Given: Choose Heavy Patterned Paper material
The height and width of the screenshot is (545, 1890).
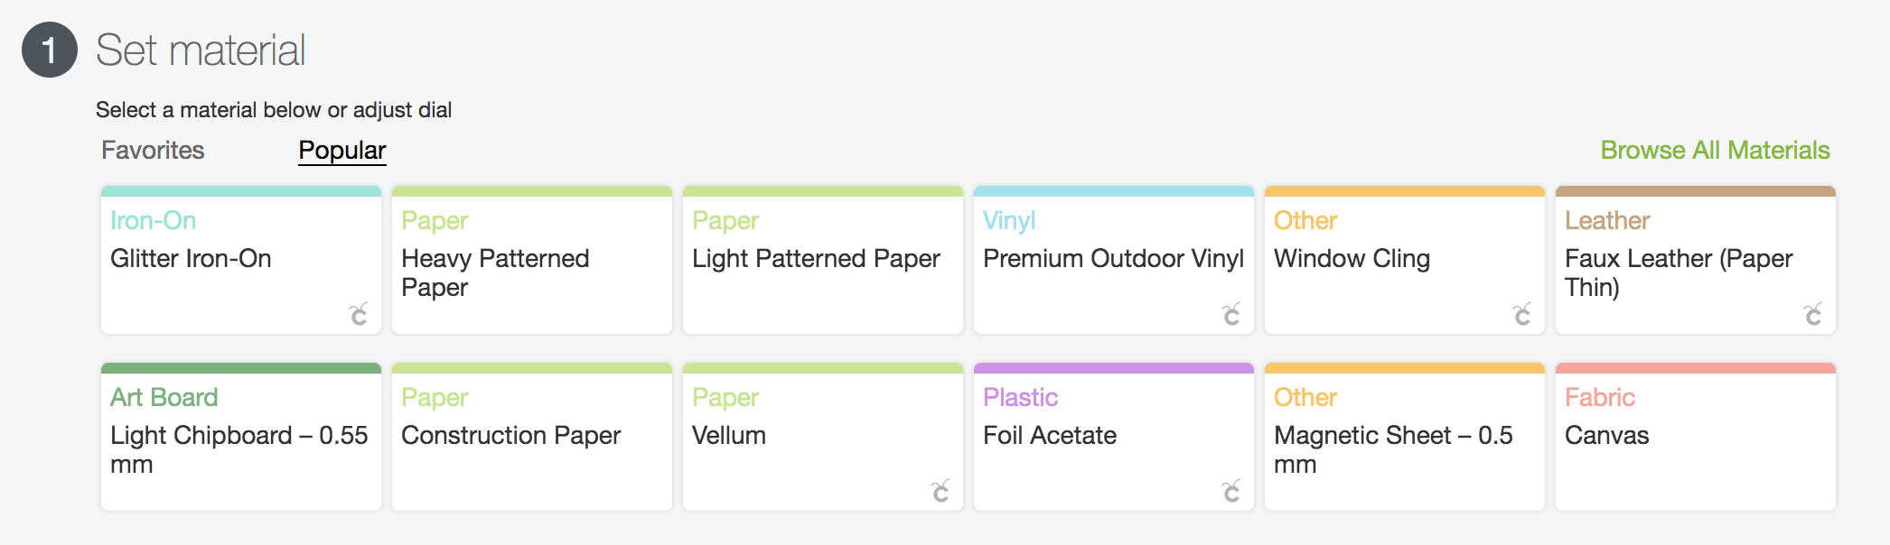Looking at the screenshot, I should coord(531,272).
